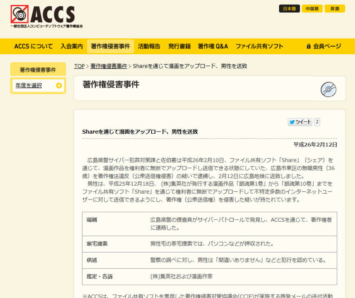Switch language to 英語
The width and height of the screenshot is (355, 298).
(x=335, y=9)
